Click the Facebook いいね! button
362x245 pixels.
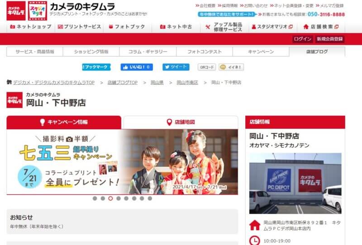point(137,67)
